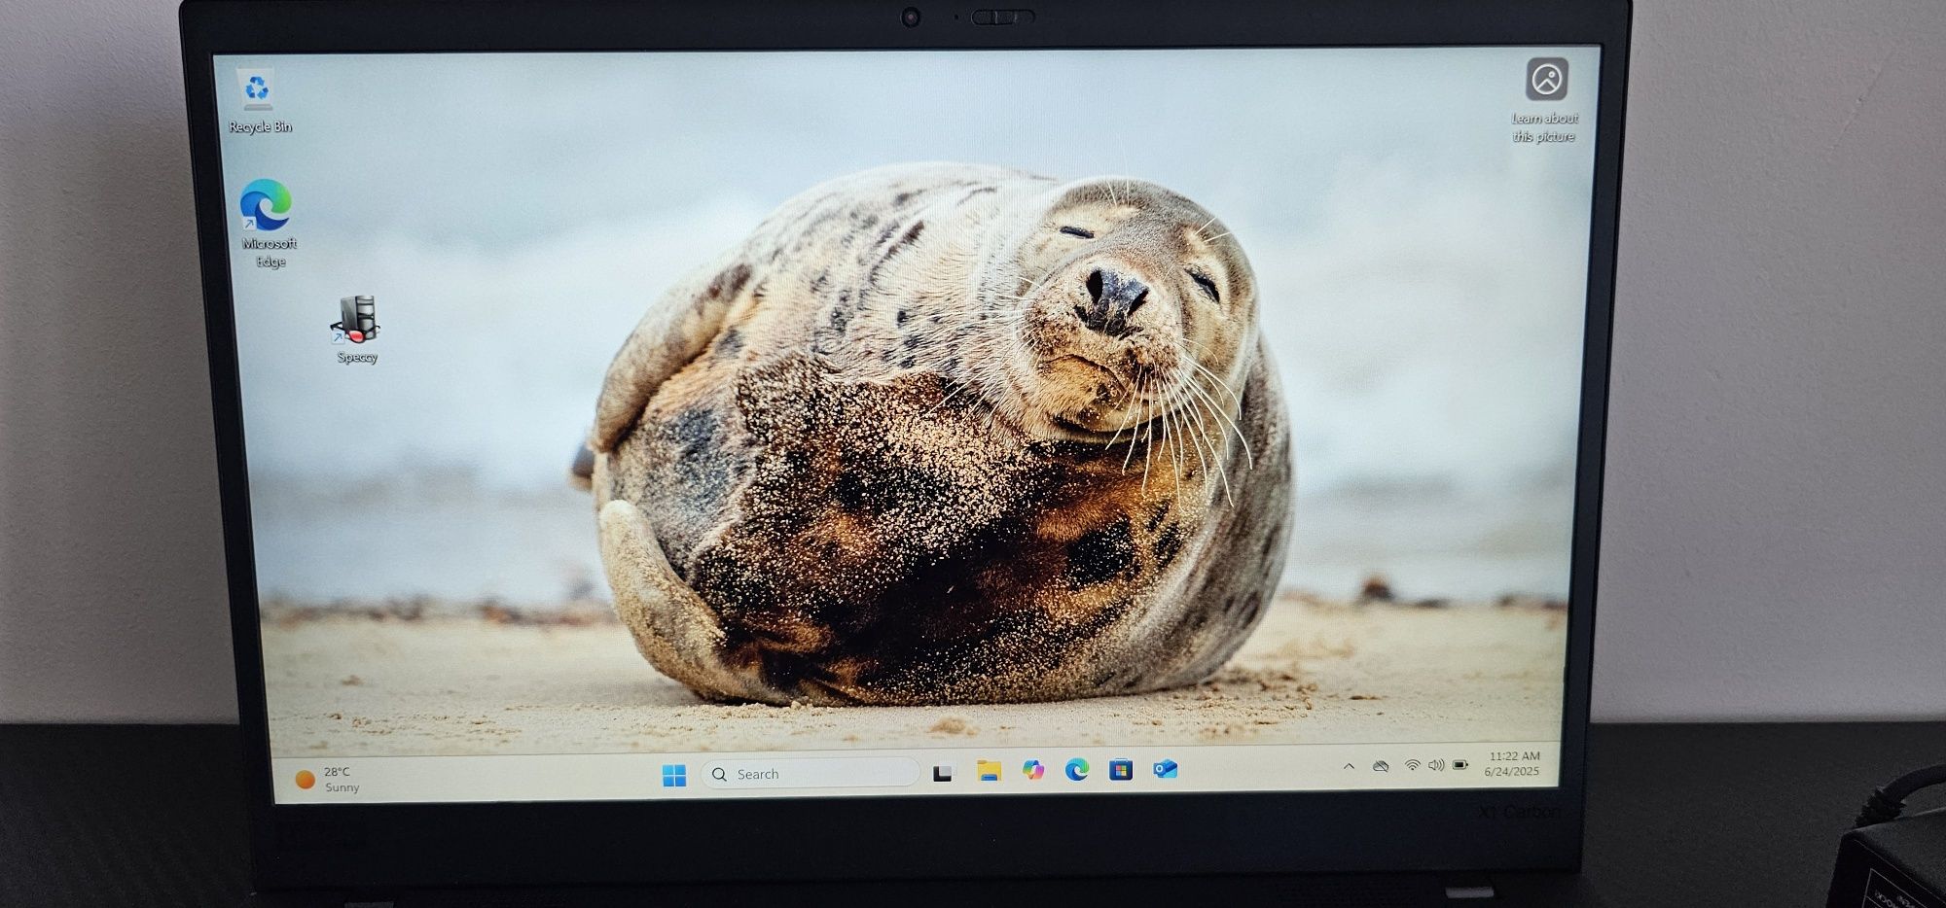Click the Learn about this picture icon
The image size is (1946, 908).
coord(1545,101)
